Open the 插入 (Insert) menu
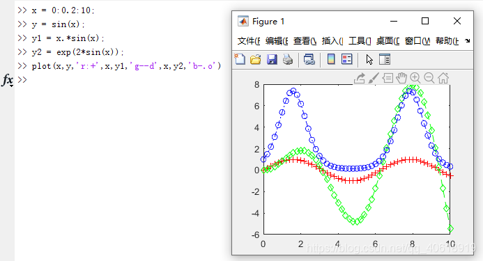 [x=332, y=41]
